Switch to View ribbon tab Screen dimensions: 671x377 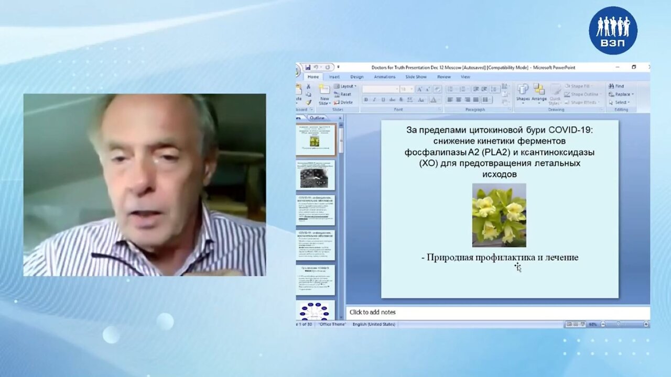point(466,77)
